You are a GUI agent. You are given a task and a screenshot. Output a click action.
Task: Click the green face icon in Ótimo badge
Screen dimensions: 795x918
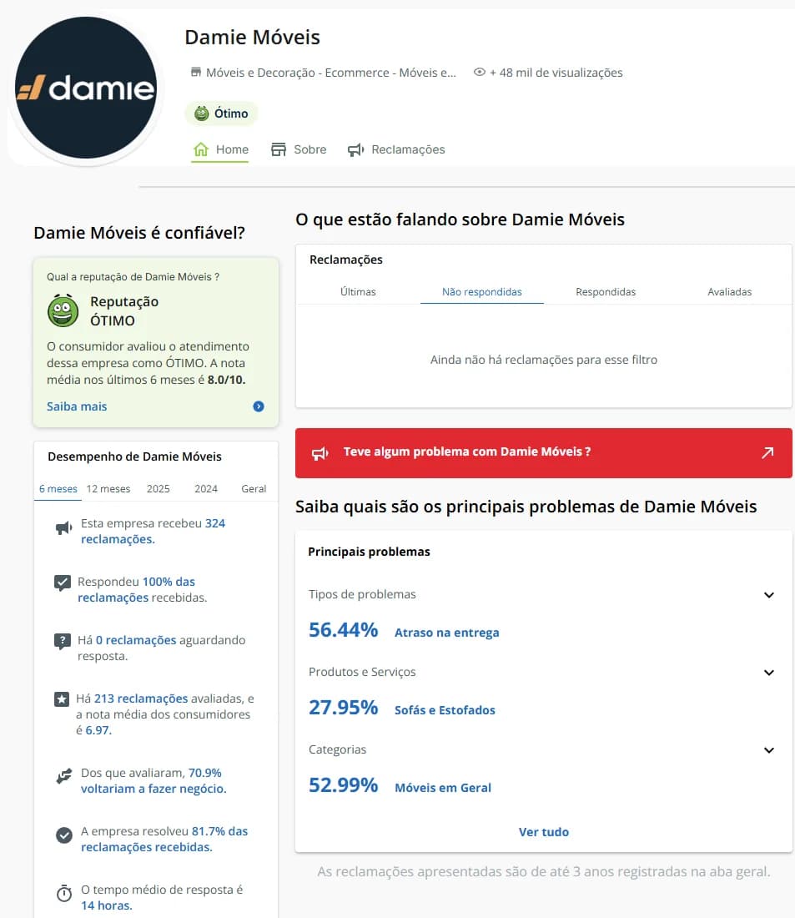[x=201, y=113]
